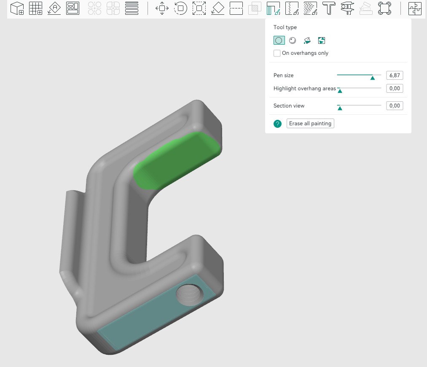
Task: Click the Mesh boolean icon
Action: tap(255, 8)
